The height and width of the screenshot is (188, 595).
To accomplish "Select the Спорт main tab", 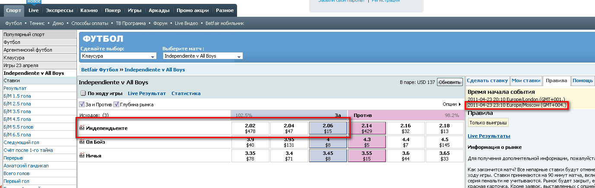I will (x=14, y=10).
